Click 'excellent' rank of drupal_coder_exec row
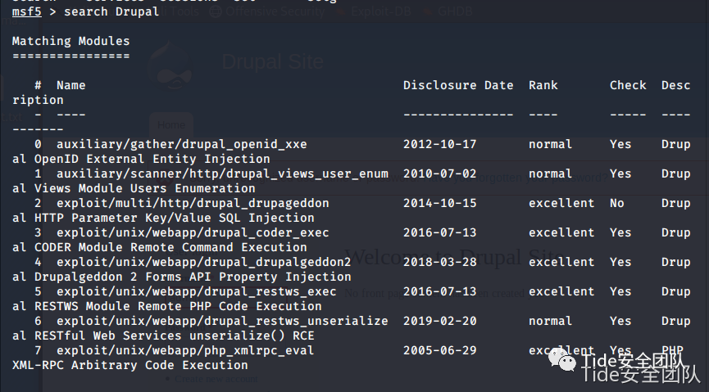This screenshot has width=709, height=392. click(x=561, y=232)
